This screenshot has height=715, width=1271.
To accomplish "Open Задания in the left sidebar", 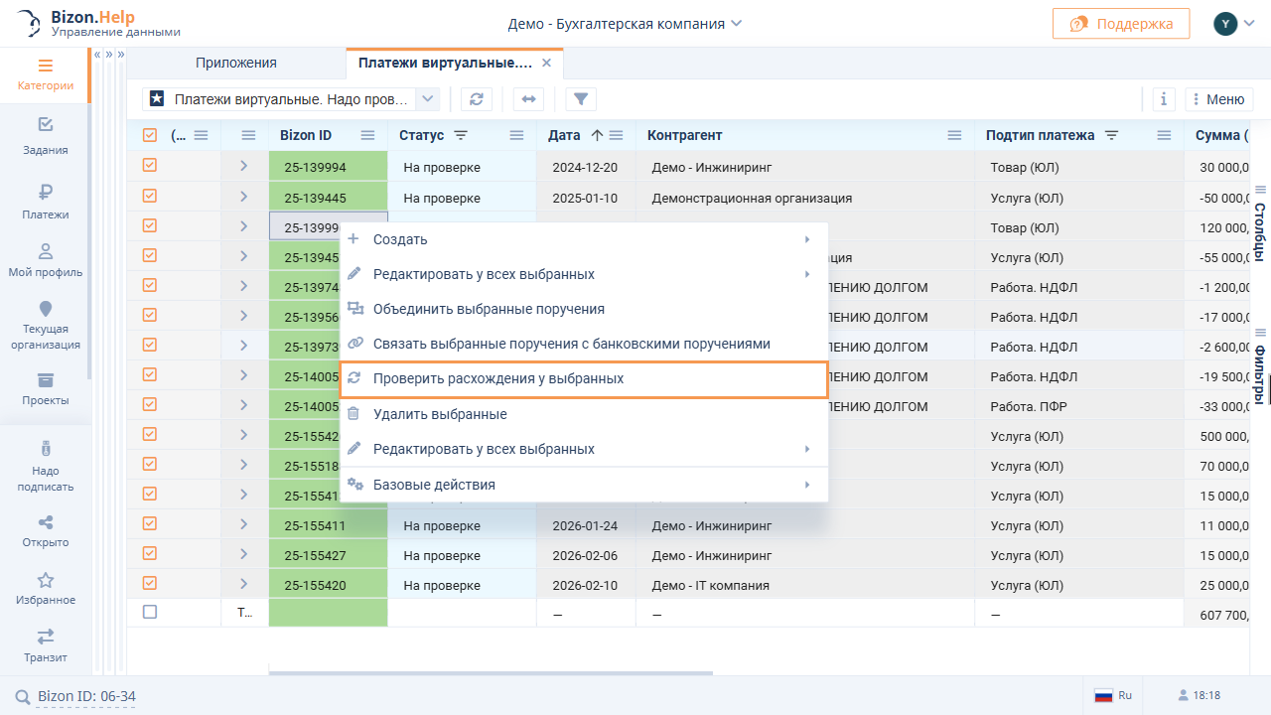I will pos(46,136).
